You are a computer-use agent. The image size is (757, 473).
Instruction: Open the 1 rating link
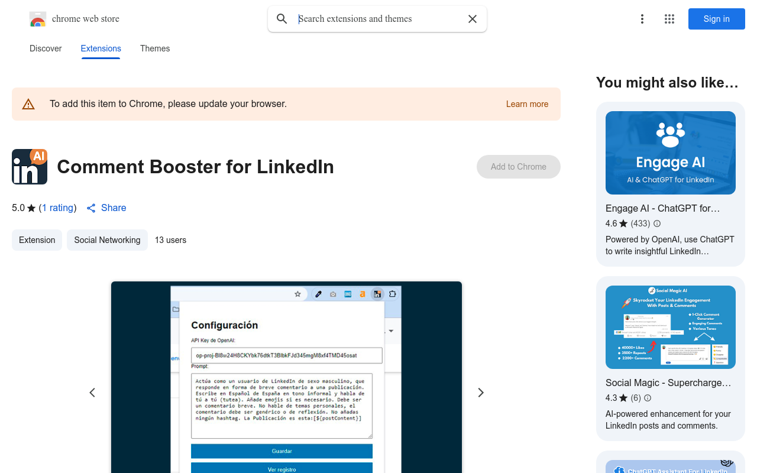[x=58, y=208]
